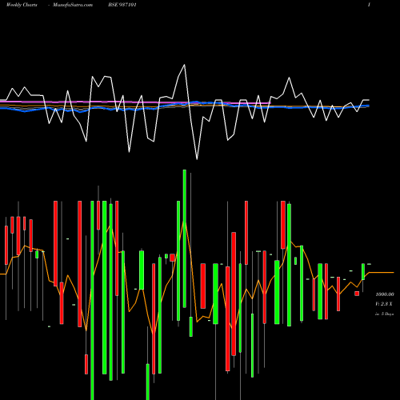This screenshot has height=400, width=400.
Task: Click the lowest trough of the white indicator line
Action: coord(197,159)
